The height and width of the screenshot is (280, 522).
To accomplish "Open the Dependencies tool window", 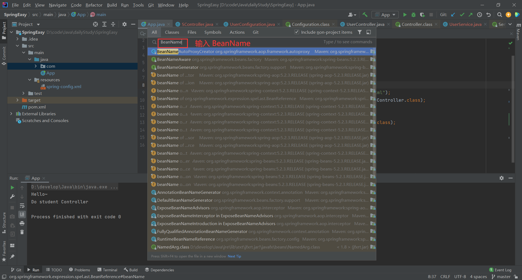I will coord(159,270).
